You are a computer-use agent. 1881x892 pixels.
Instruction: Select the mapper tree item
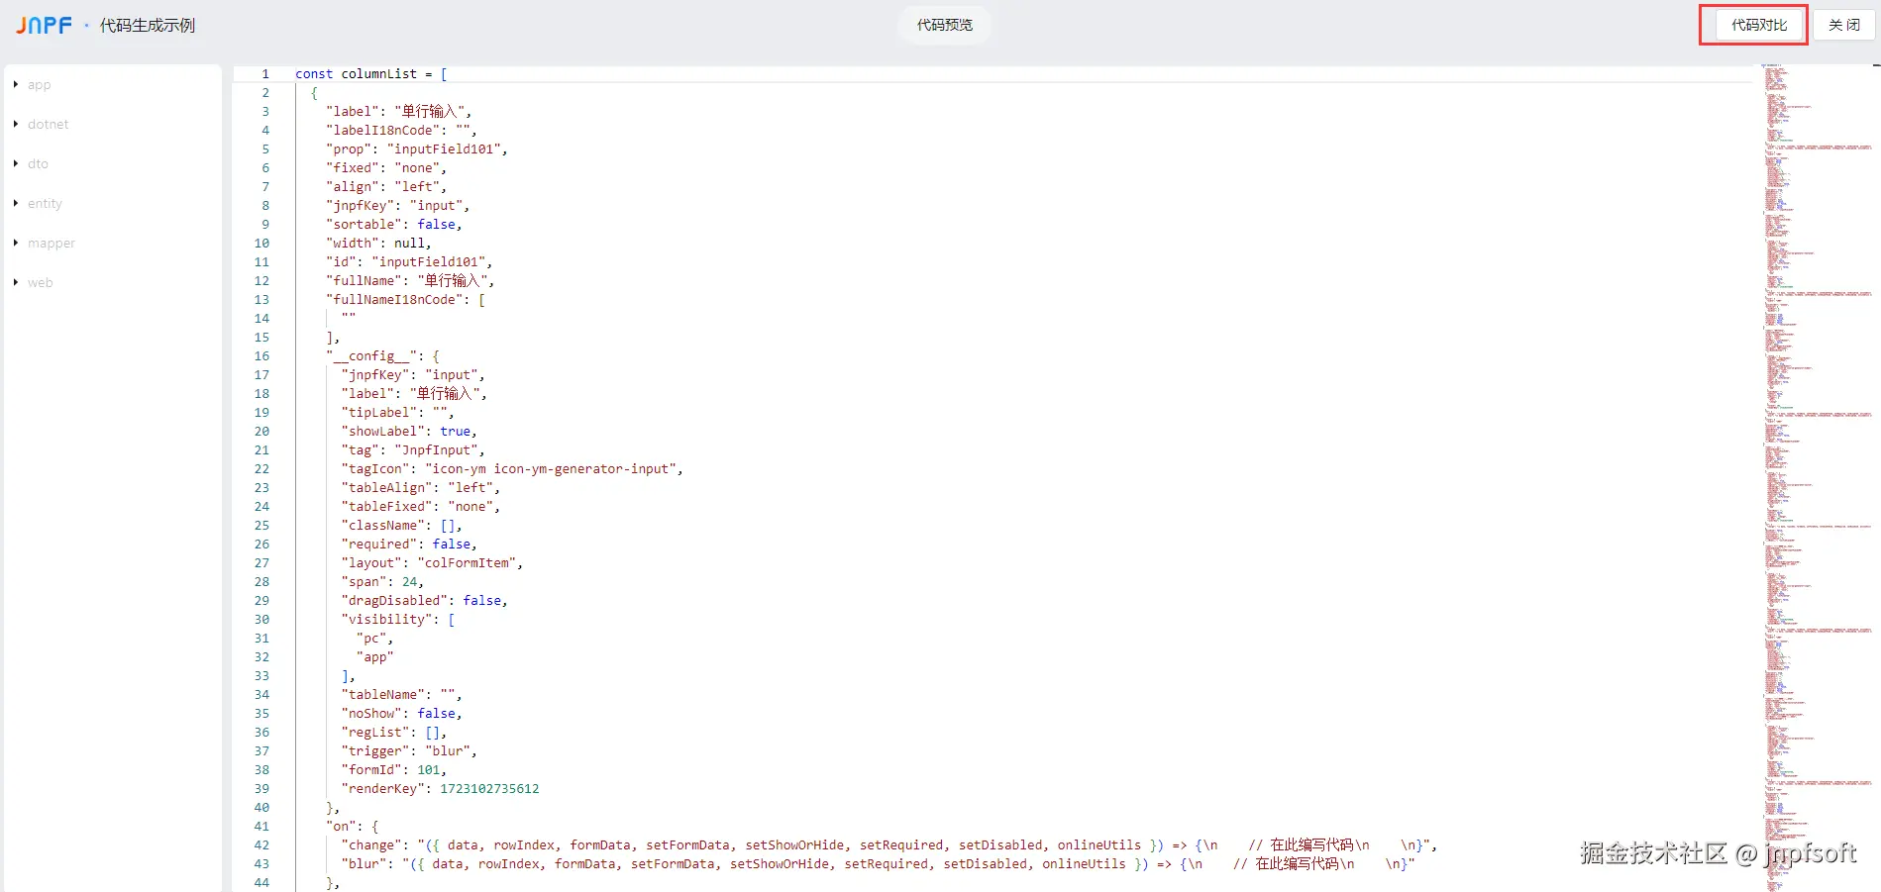click(52, 244)
